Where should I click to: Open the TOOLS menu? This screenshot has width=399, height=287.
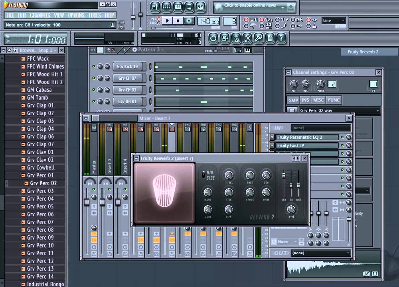(x=95, y=15)
